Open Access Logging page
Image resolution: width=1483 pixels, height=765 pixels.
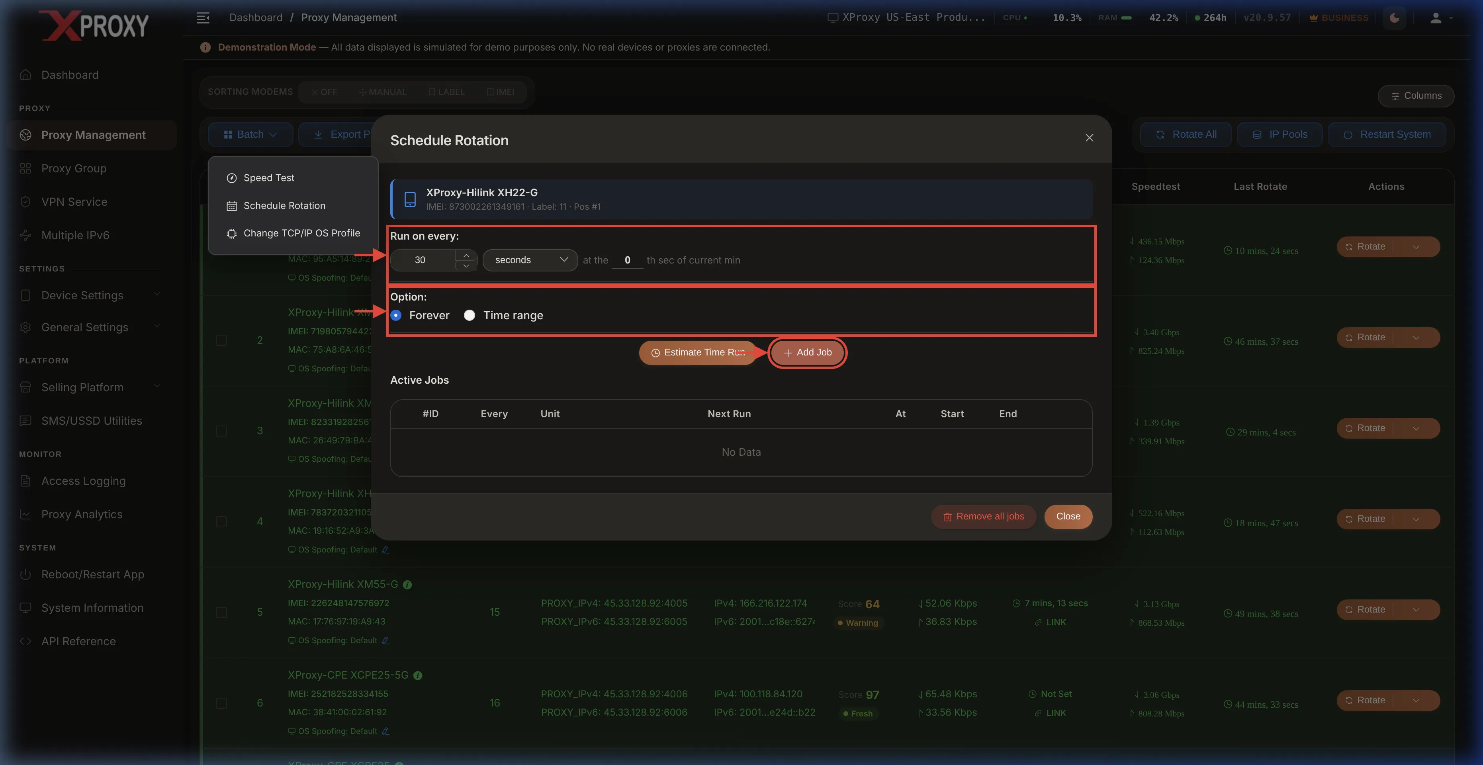[x=83, y=481]
